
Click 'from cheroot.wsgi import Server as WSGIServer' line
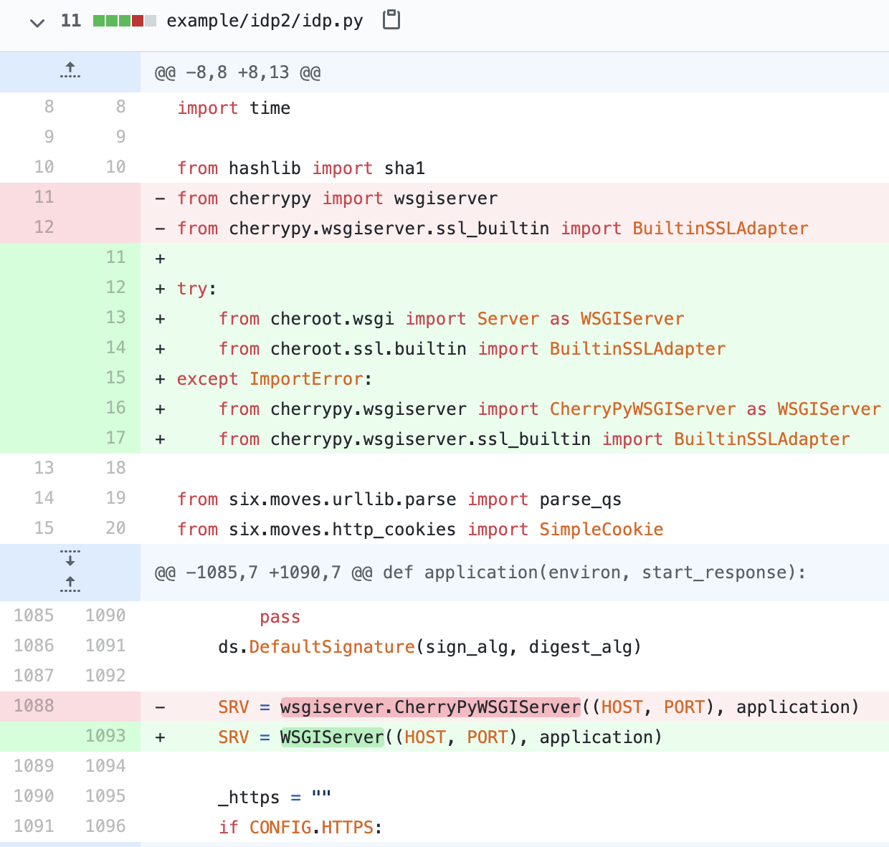pos(515,319)
